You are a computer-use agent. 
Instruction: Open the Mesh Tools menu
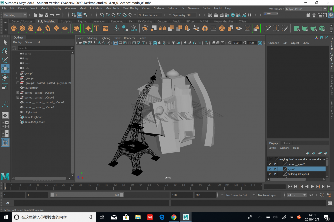pos(112,8)
